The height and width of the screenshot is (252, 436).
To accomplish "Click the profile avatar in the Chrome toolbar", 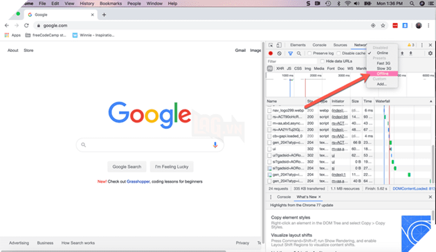I will 419,26.
